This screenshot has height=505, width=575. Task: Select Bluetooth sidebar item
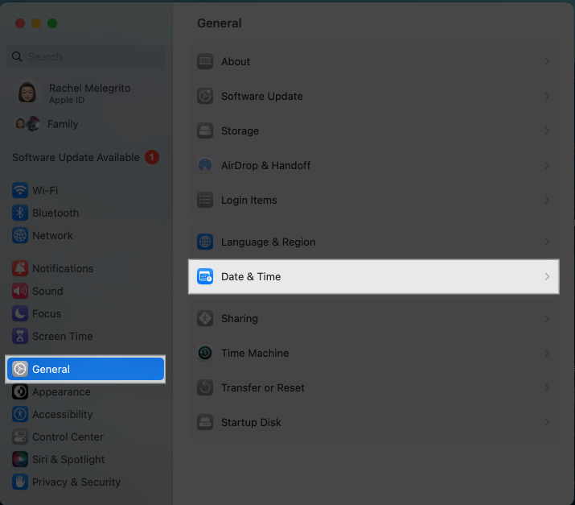[x=85, y=213]
